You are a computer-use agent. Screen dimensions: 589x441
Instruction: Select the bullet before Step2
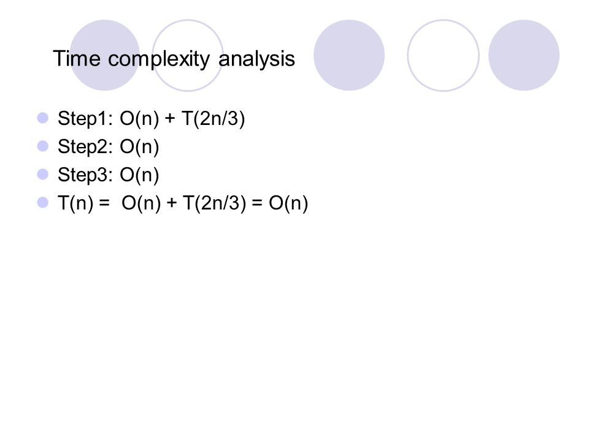[43, 146]
